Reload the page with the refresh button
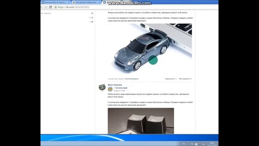 click(51, 7)
